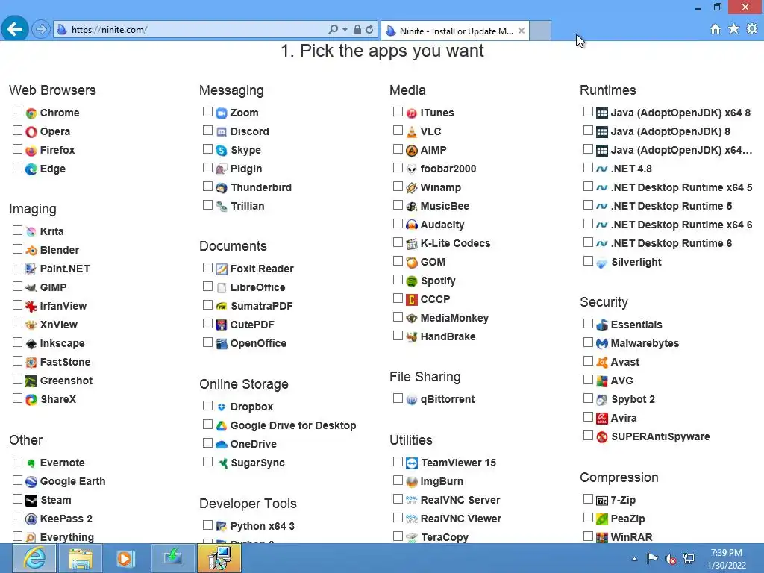
Task: Click the SUPERAntiSpyware label
Action: pos(660,437)
